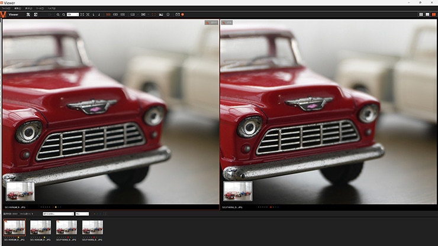Click the display mode icon before first arrow
This screenshot has height=246, width=438.
[x=133, y=15]
